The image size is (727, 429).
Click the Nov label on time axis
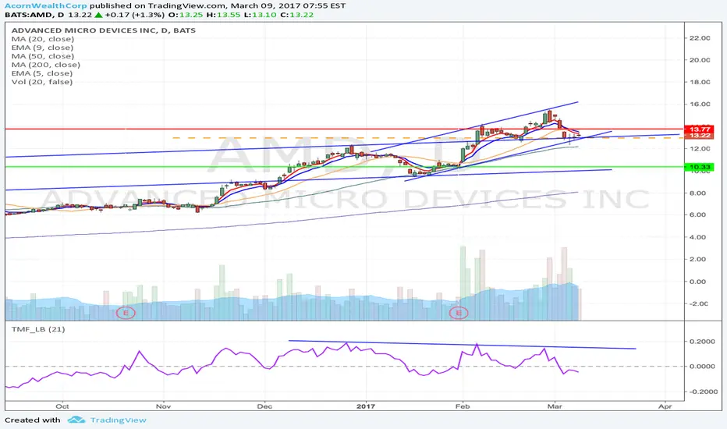163,406
